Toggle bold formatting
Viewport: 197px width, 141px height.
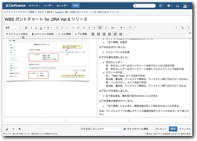(26, 28)
